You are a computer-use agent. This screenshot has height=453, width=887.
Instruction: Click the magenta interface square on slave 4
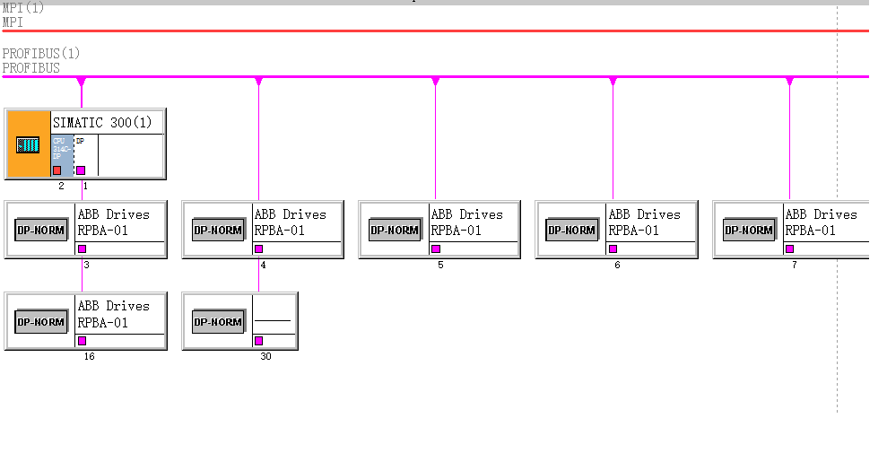coord(259,249)
